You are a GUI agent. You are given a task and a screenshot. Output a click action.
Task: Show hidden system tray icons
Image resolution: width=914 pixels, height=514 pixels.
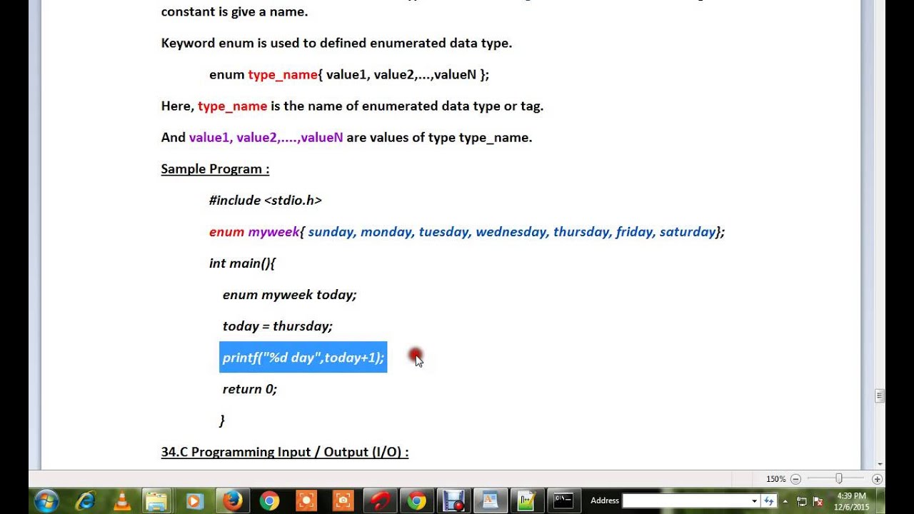click(785, 500)
